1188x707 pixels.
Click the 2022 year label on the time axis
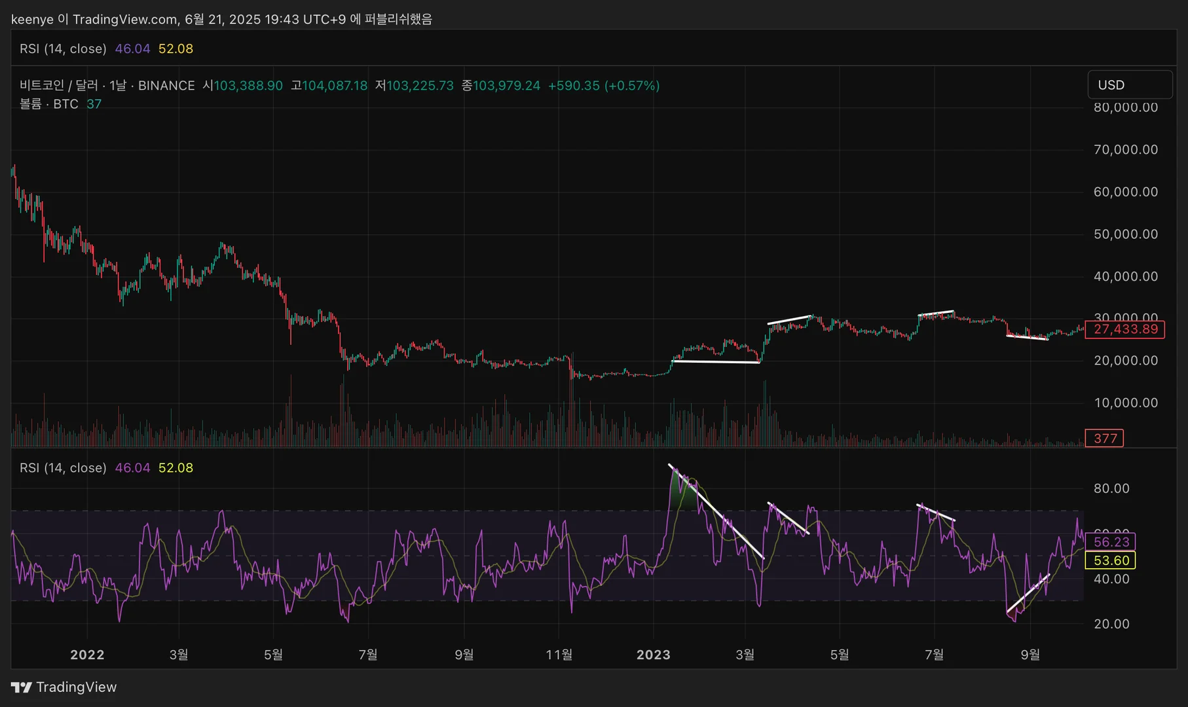87,655
